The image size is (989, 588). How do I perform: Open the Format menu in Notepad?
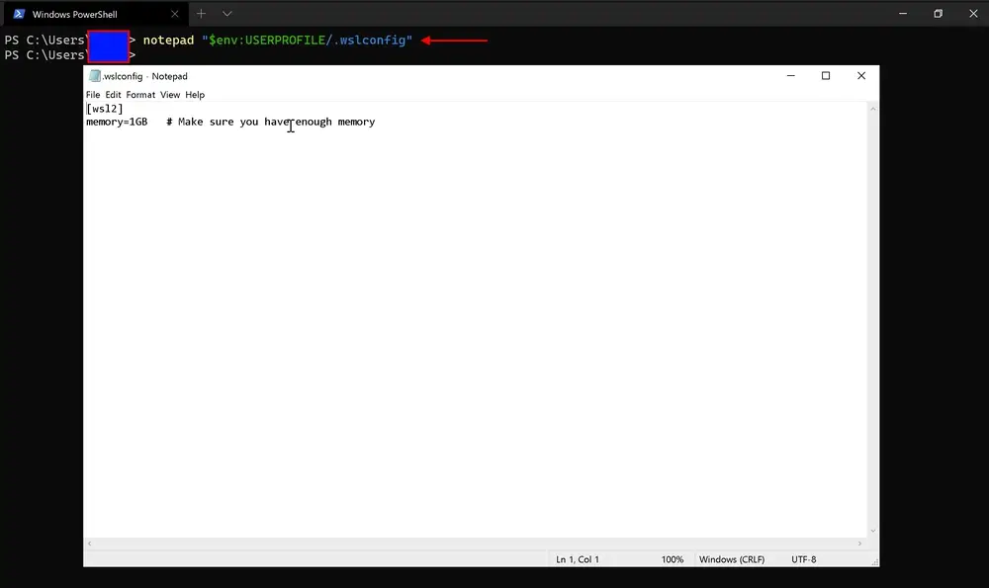pyautogui.click(x=140, y=95)
